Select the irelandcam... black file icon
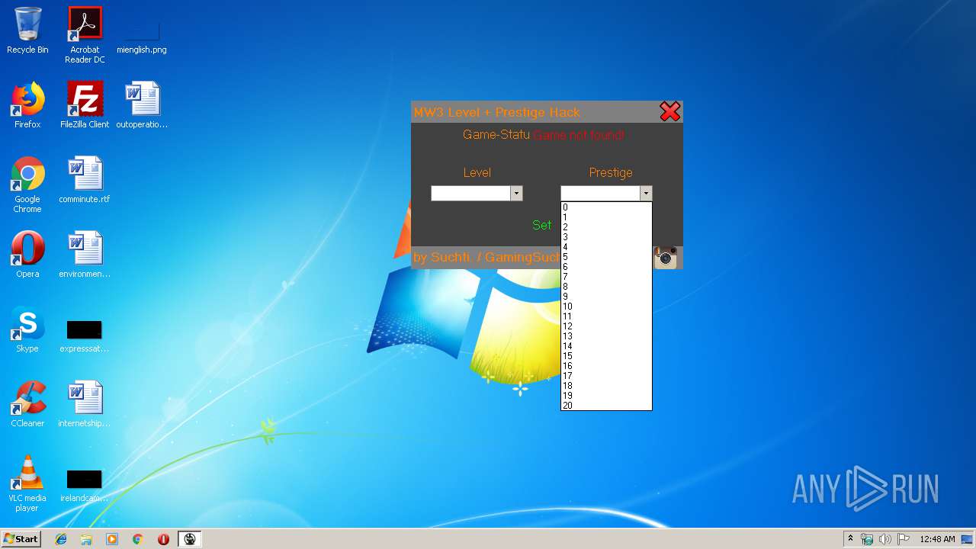976x549 pixels. pos(85,485)
